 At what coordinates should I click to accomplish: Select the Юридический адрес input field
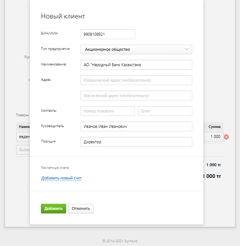pos(136,80)
